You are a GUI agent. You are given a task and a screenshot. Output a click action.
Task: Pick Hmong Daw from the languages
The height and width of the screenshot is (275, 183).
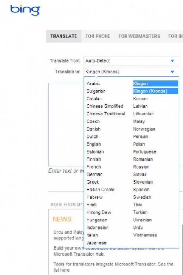pyautogui.click(x=99, y=212)
